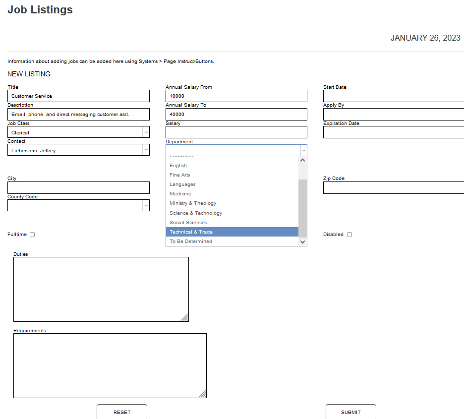Screen dimensions: 464x419
Task: Expand the Contact dropdown
Action: coord(146,150)
